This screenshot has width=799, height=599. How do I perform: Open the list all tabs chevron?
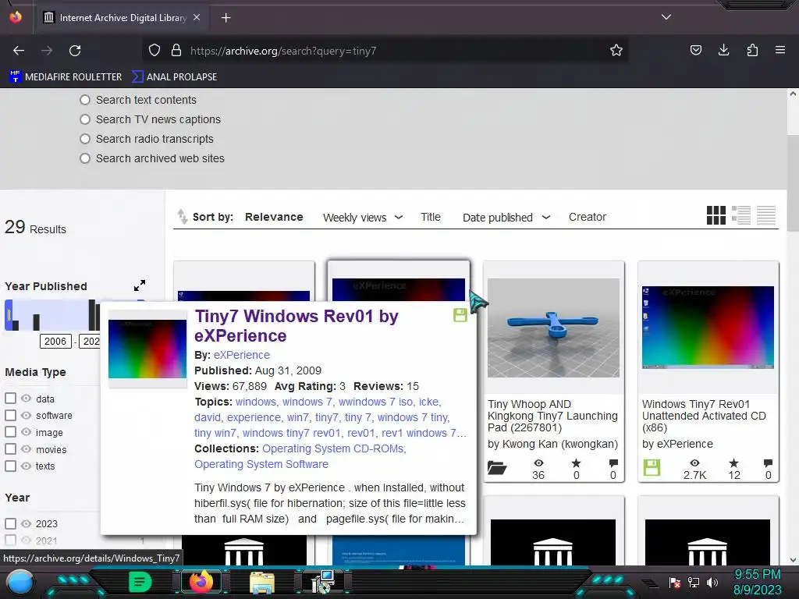point(666,17)
